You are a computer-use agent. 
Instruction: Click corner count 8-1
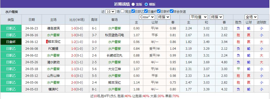[94, 89]
